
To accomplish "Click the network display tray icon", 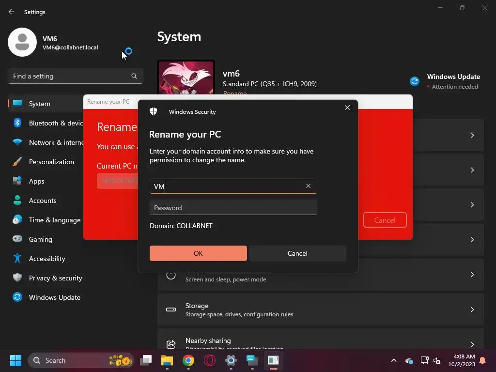I will point(424,360).
